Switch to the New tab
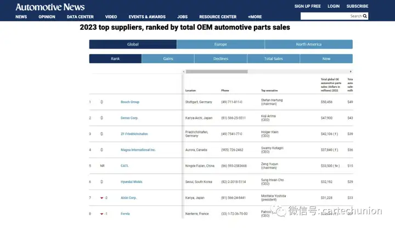 point(326,59)
